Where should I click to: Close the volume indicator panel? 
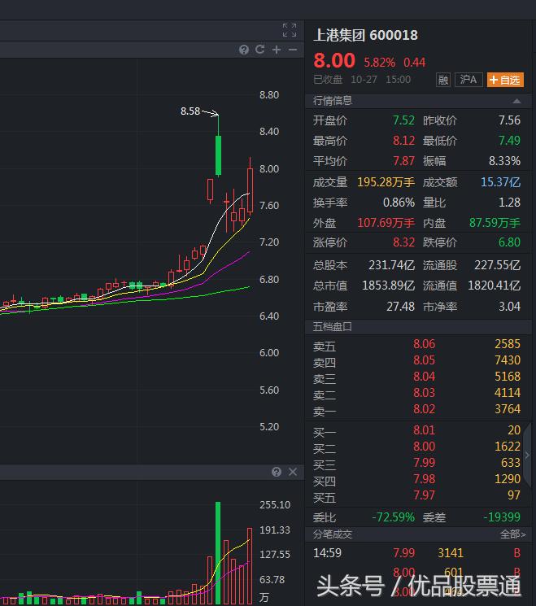pyautogui.click(x=293, y=472)
